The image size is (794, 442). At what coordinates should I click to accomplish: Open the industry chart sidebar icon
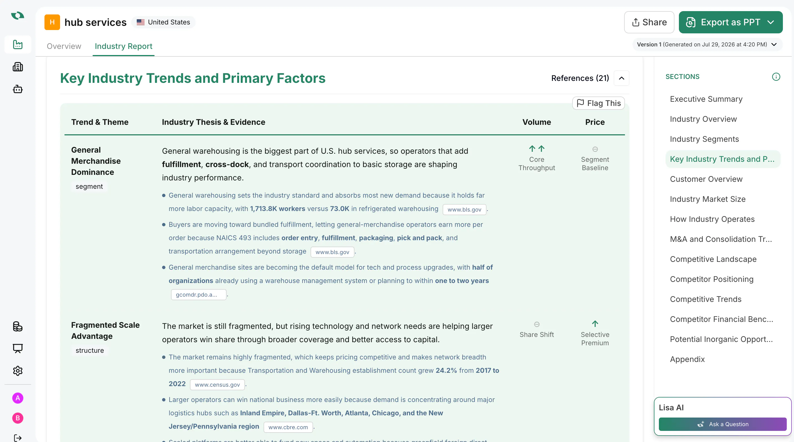[x=18, y=45]
